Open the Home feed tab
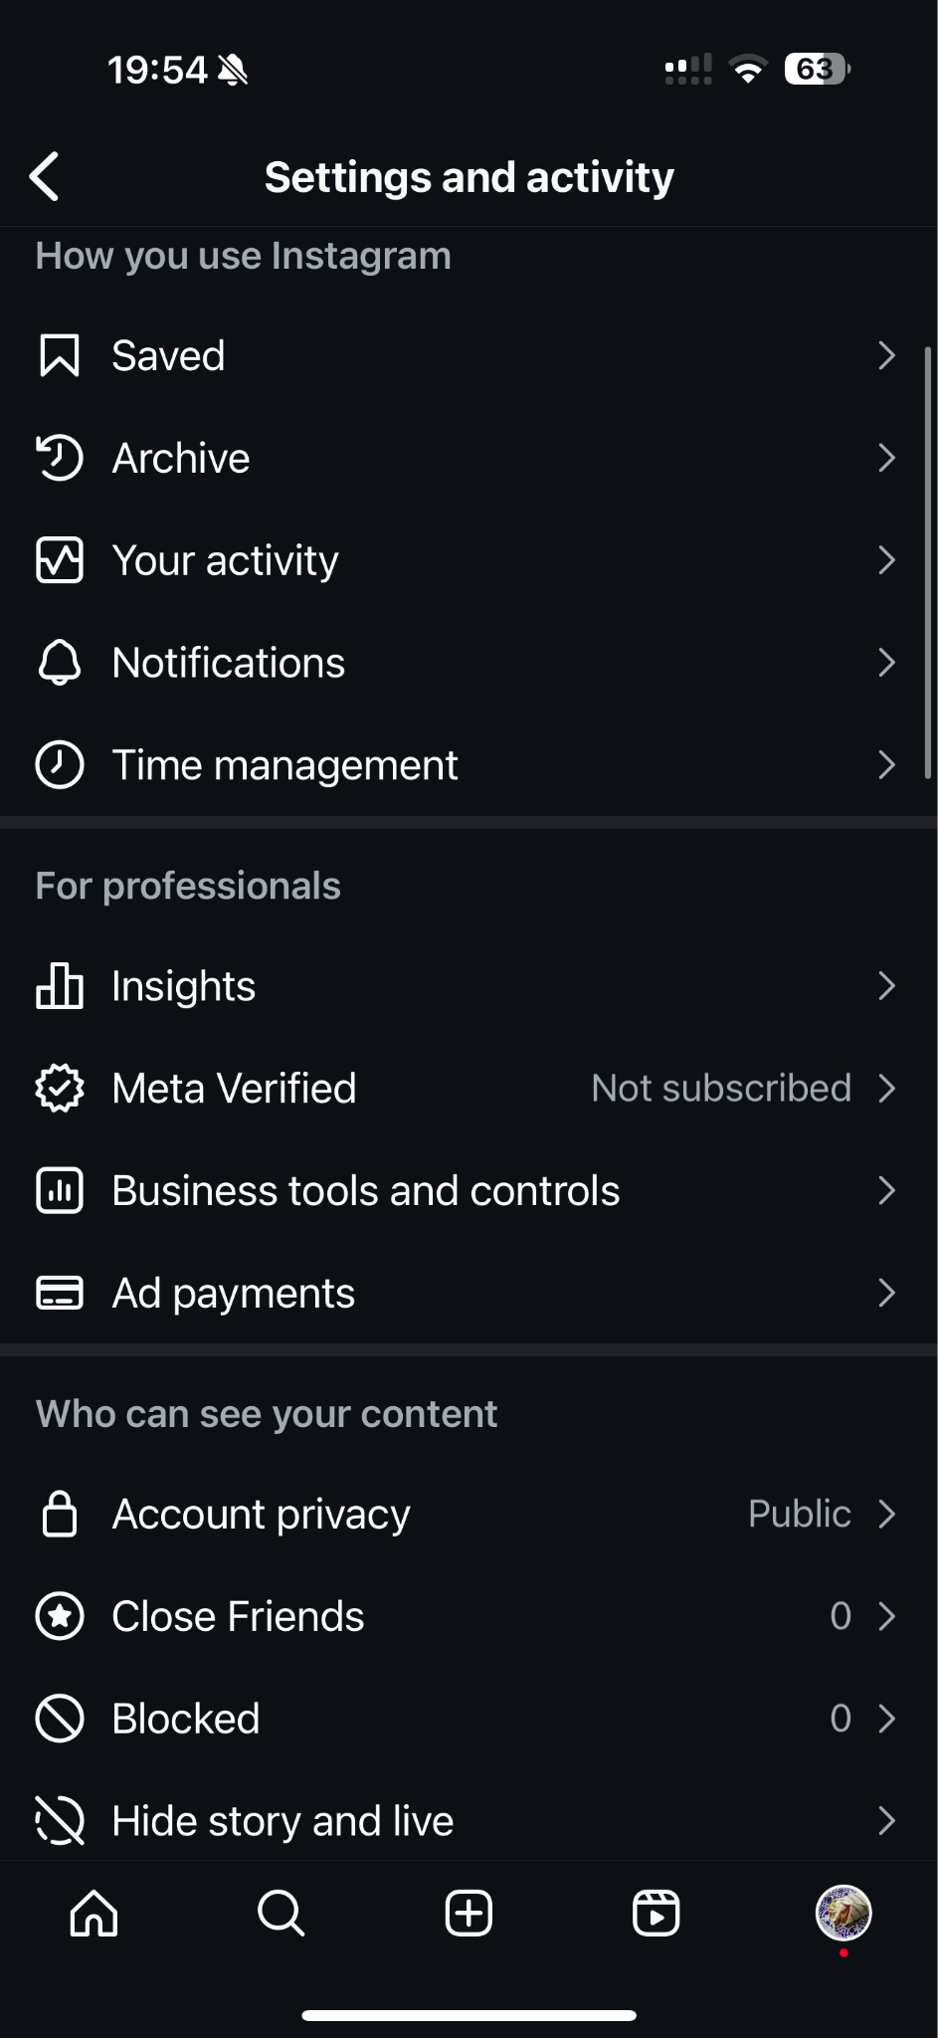The height and width of the screenshot is (2038, 938). coord(94,1913)
